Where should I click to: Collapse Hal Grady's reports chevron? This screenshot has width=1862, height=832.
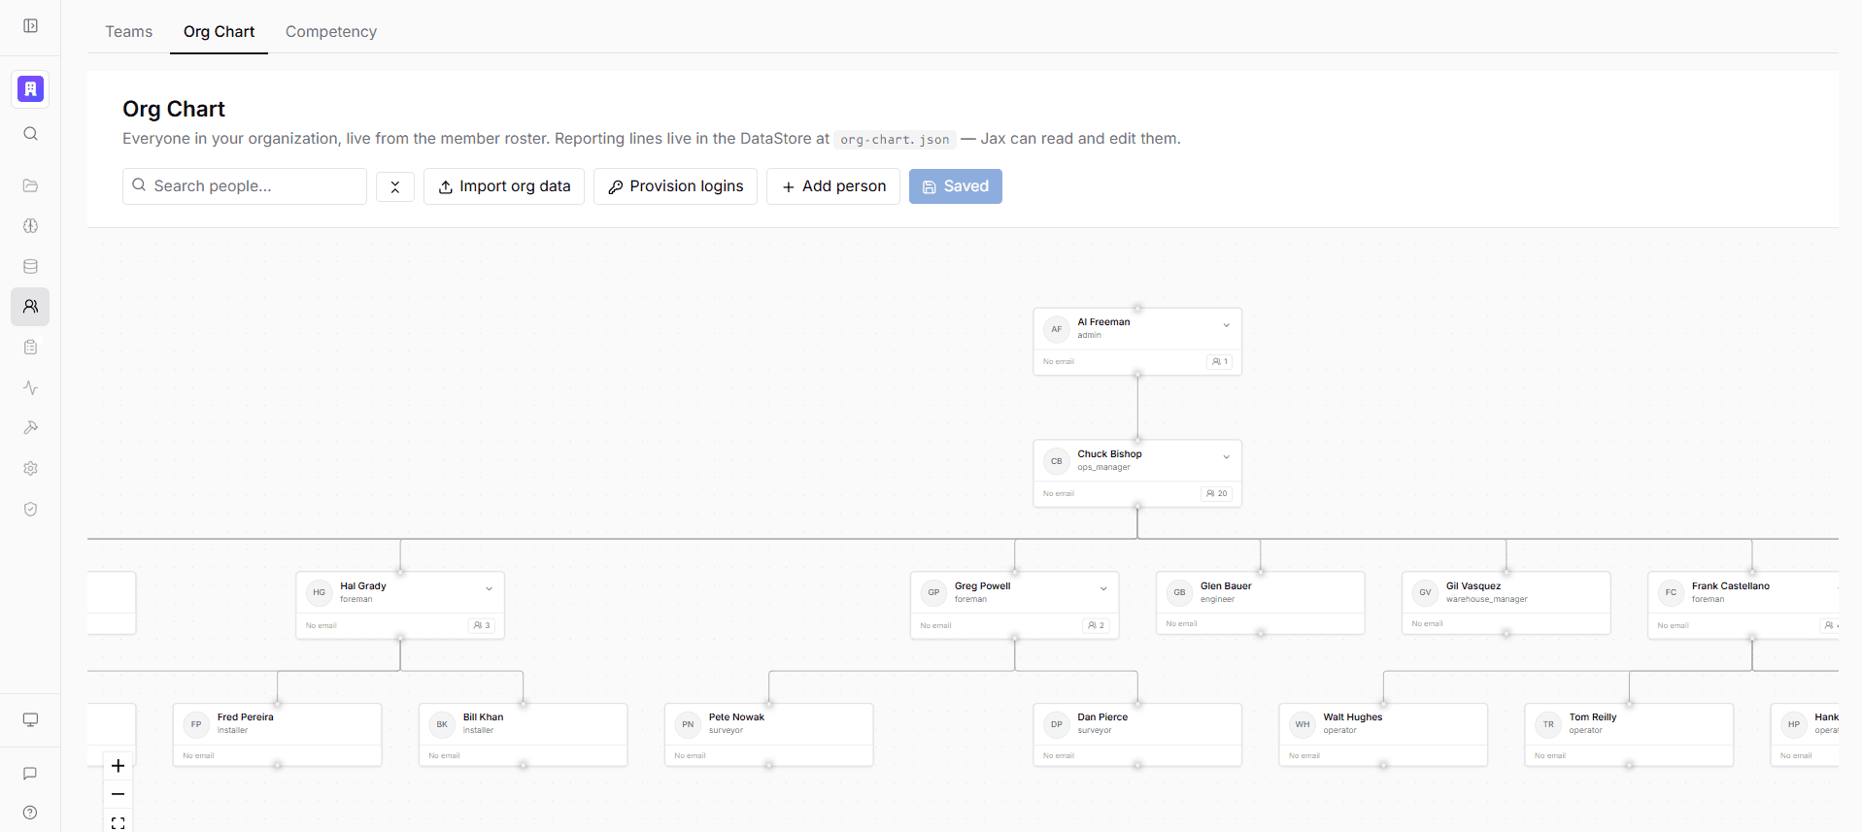coord(489,589)
